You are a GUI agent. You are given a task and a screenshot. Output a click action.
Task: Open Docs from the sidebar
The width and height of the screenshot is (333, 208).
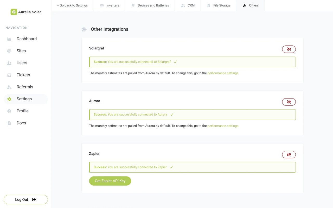tap(26, 123)
